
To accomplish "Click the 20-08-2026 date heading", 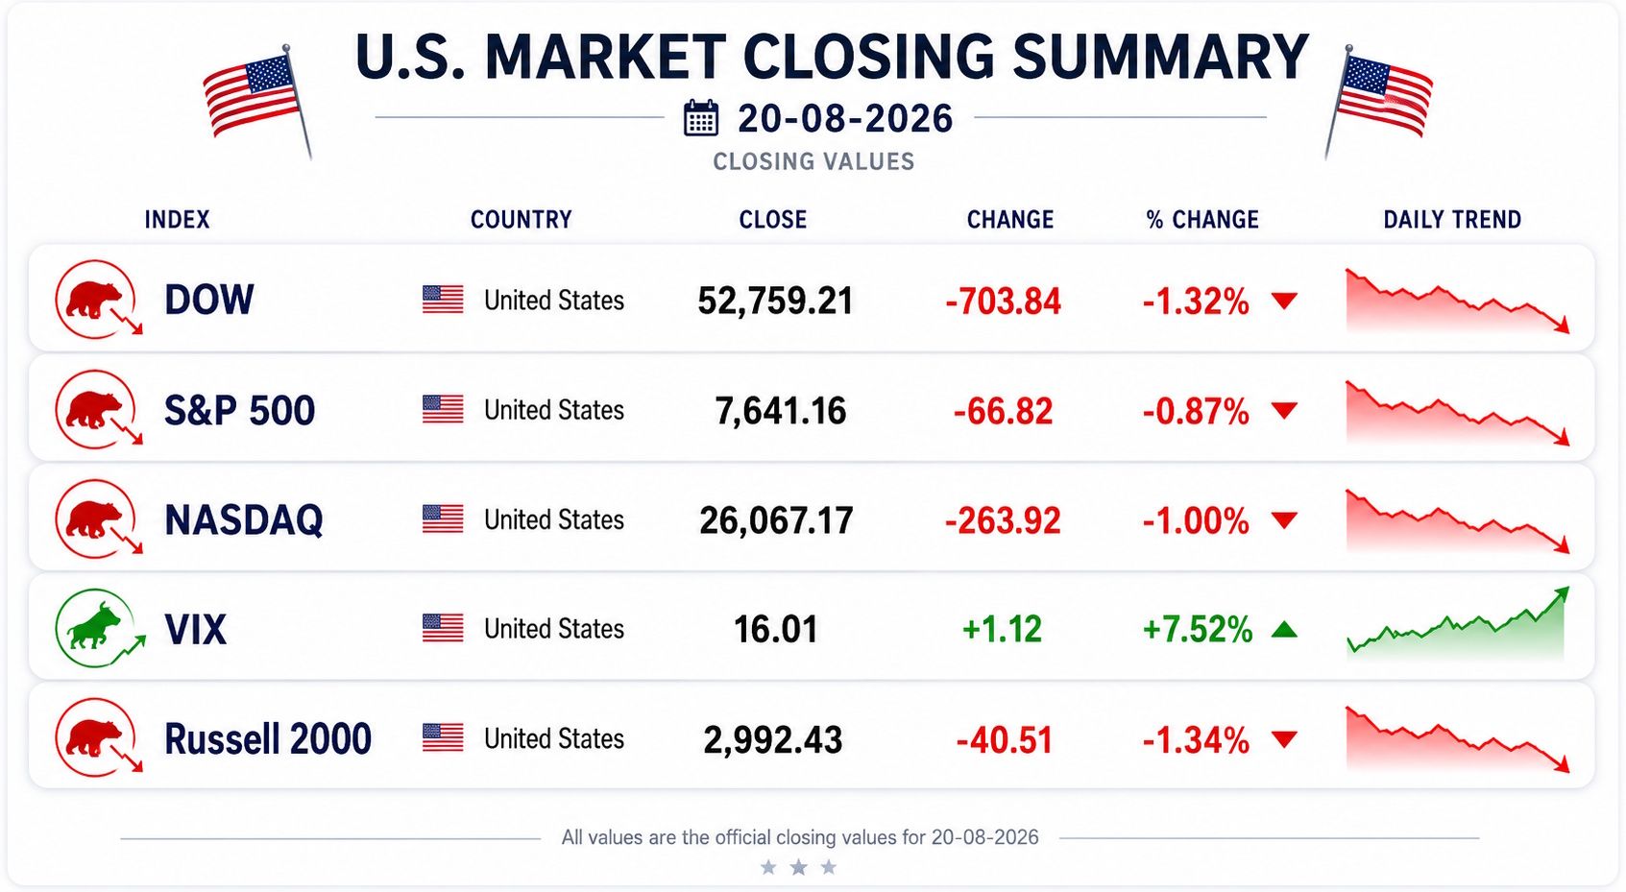I will pyautogui.click(x=845, y=119).
